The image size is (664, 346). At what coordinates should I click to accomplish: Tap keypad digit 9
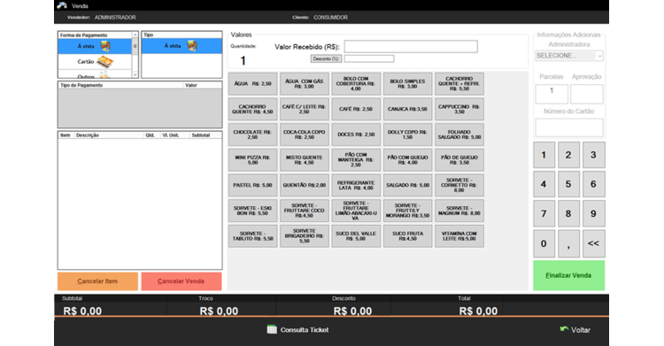[x=593, y=214]
